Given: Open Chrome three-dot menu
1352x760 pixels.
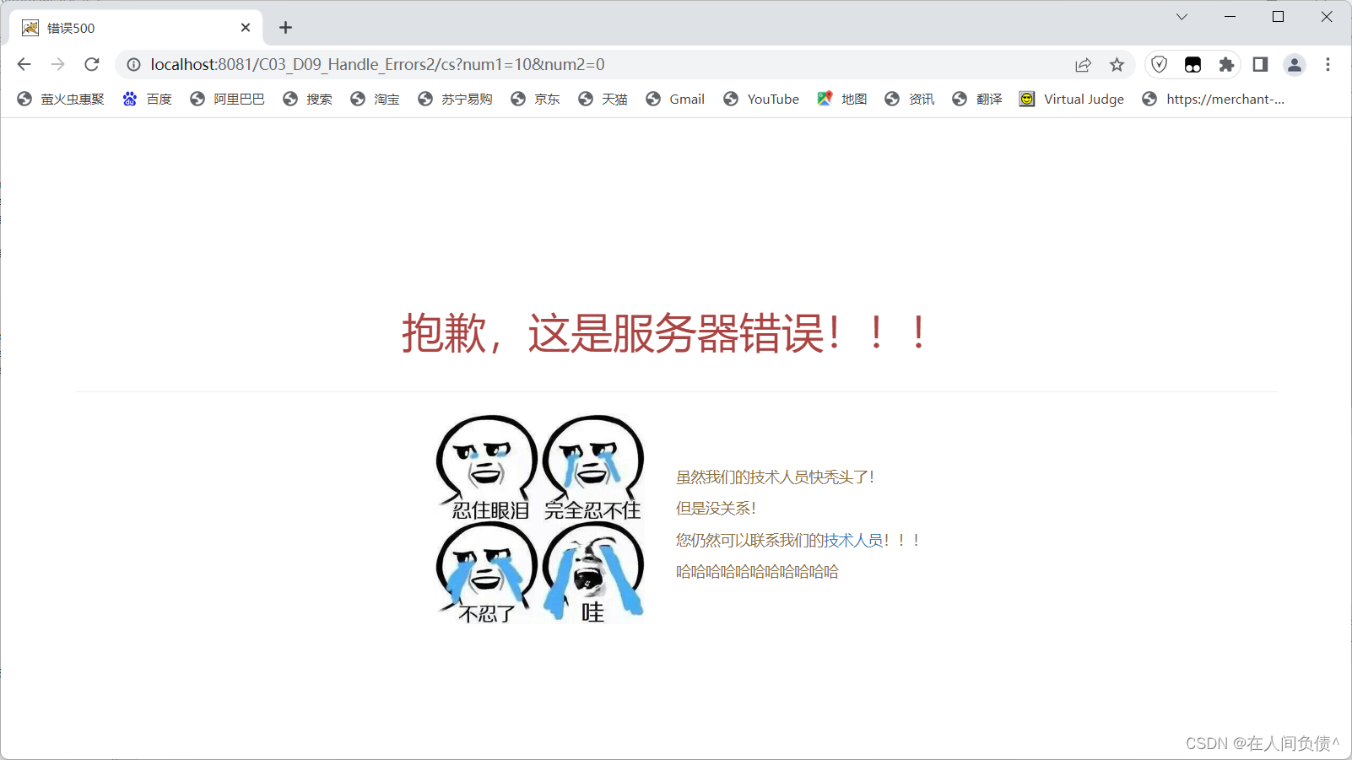Looking at the screenshot, I should pyautogui.click(x=1328, y=65).
